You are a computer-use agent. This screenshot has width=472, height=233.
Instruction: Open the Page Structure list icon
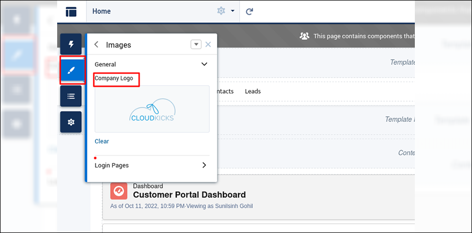(71, 96)
